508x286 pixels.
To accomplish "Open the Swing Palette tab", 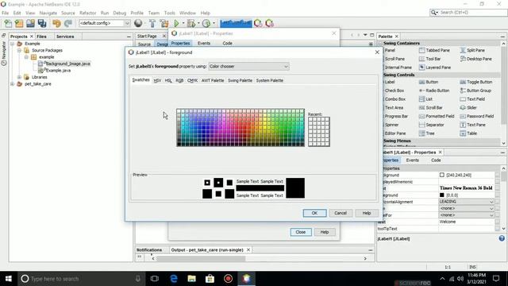I will point(240,80).
